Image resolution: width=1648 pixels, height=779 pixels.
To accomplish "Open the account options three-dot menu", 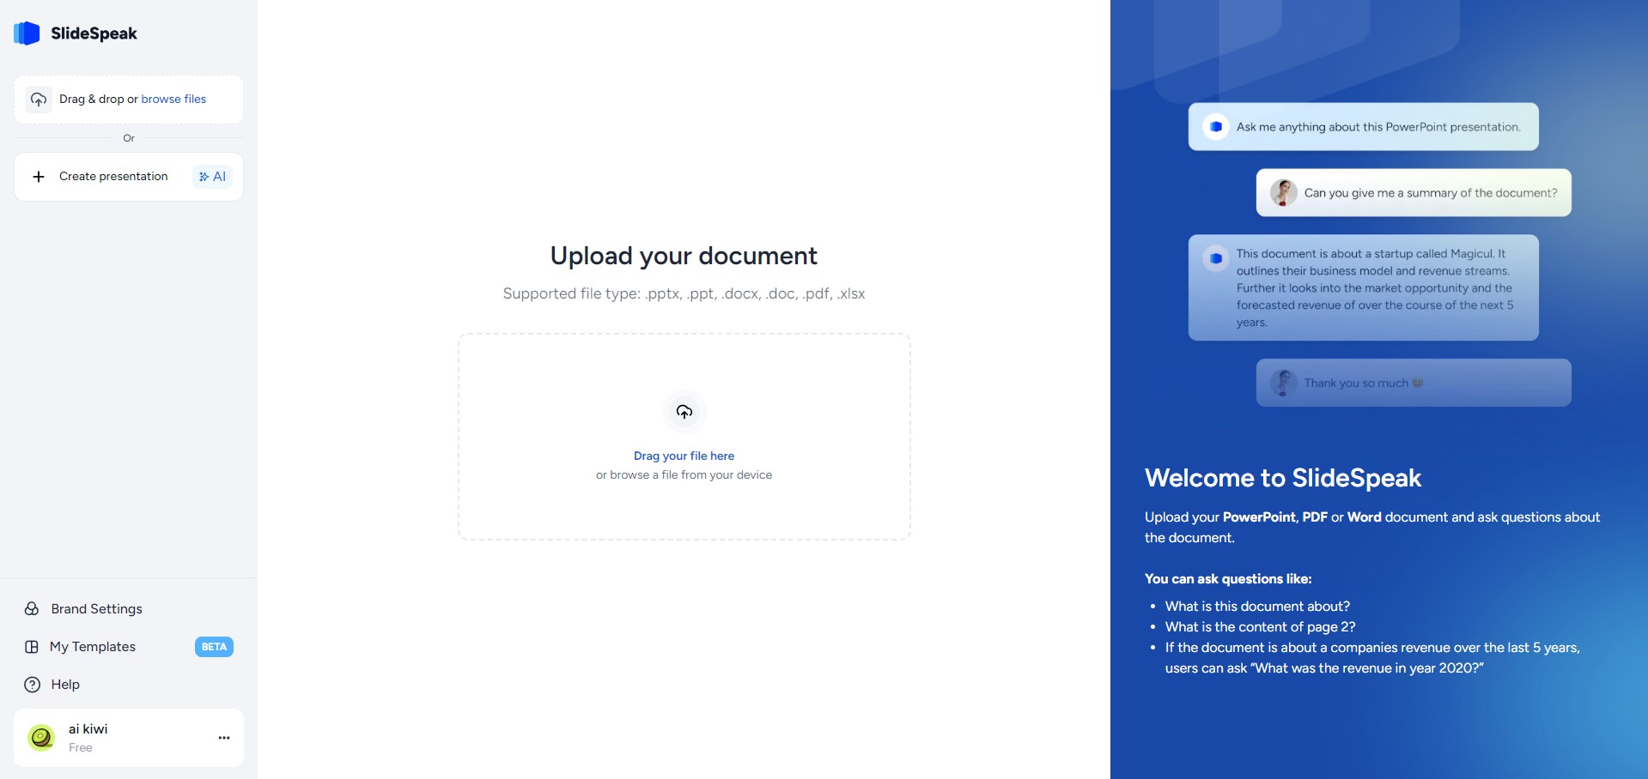I will 224,738.
